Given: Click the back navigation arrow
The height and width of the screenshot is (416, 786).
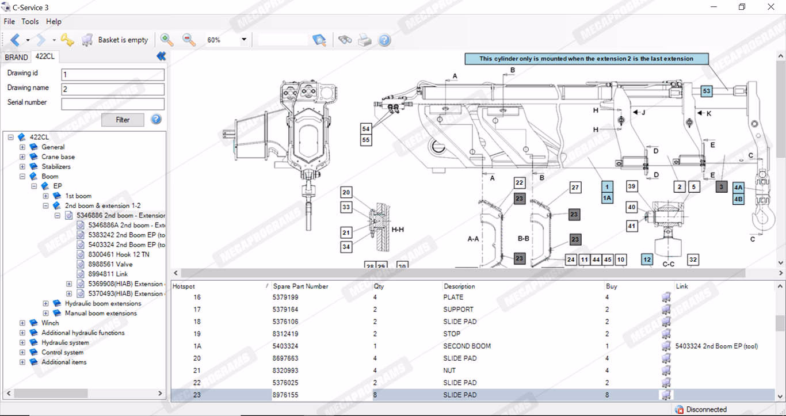Looking at the screenshot, I should click(x=15, y=40).
